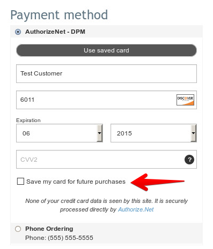Select the Phone Ordering radio button

pos(18,229)
